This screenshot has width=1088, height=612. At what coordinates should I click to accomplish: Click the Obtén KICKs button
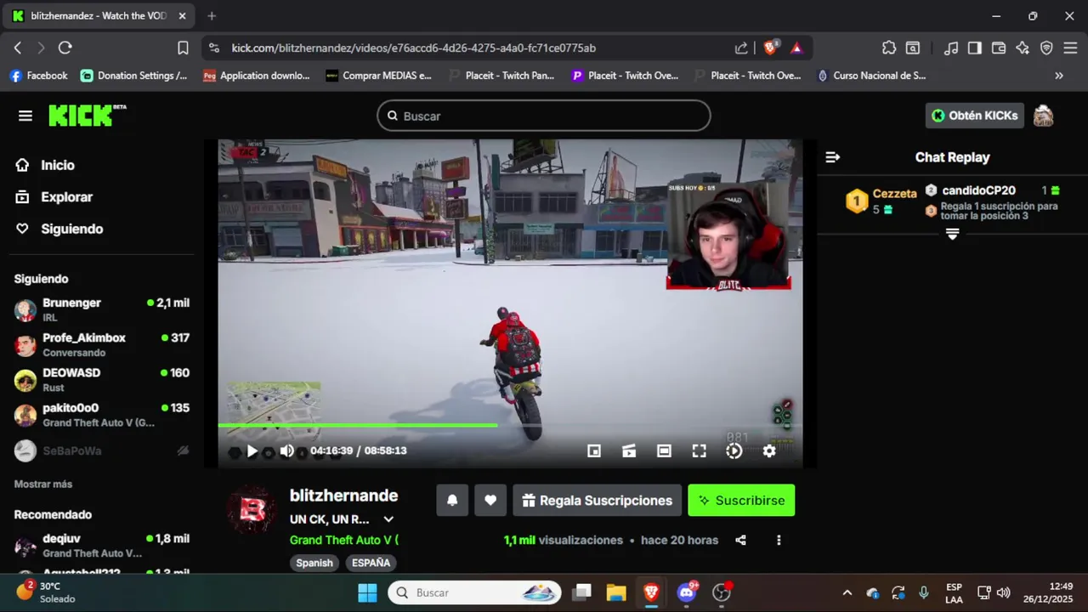974,116
